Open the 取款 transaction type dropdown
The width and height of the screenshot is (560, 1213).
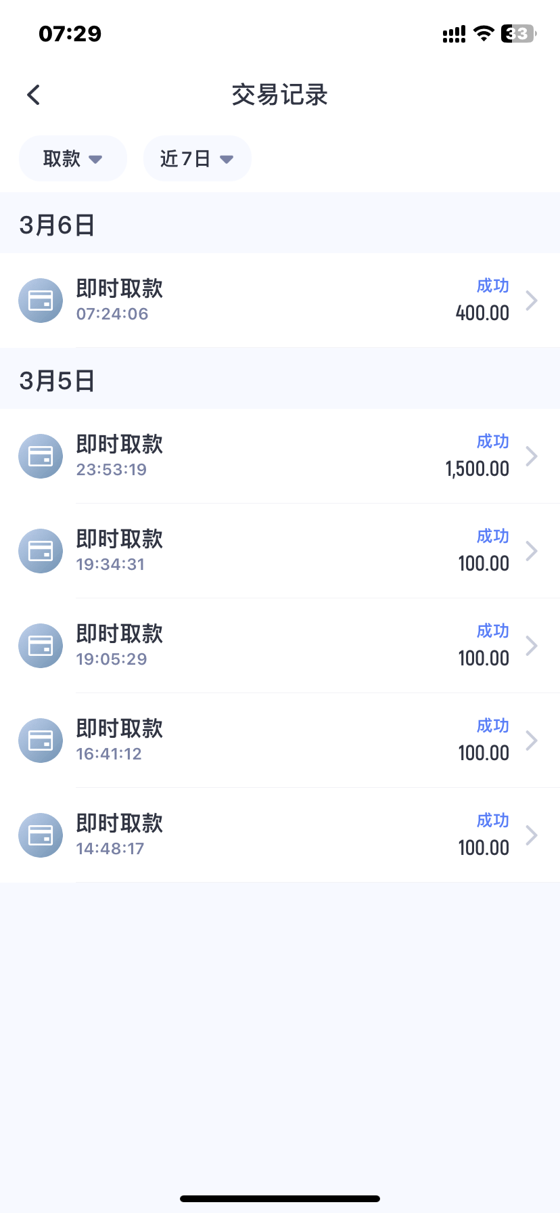coord(72,158)
